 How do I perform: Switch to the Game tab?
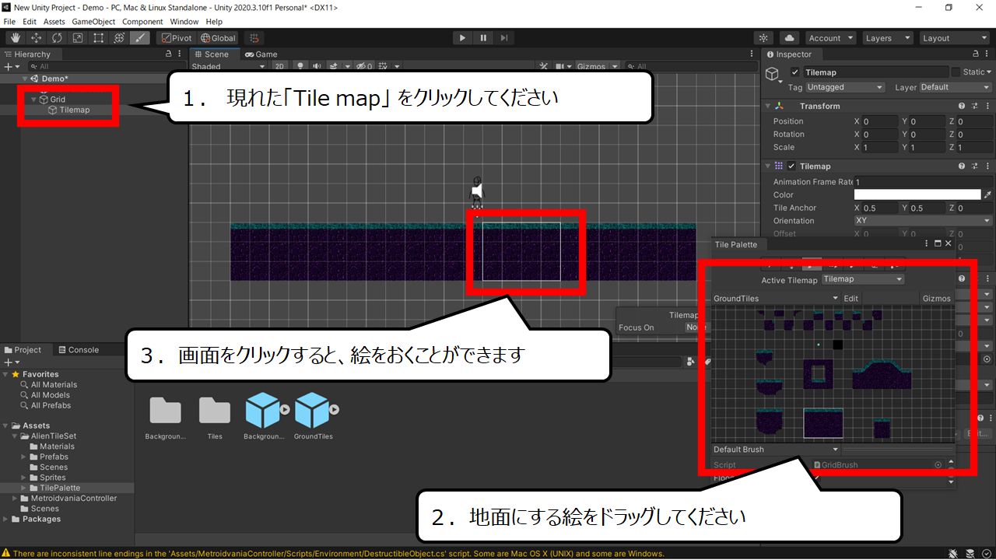point(261,54)
